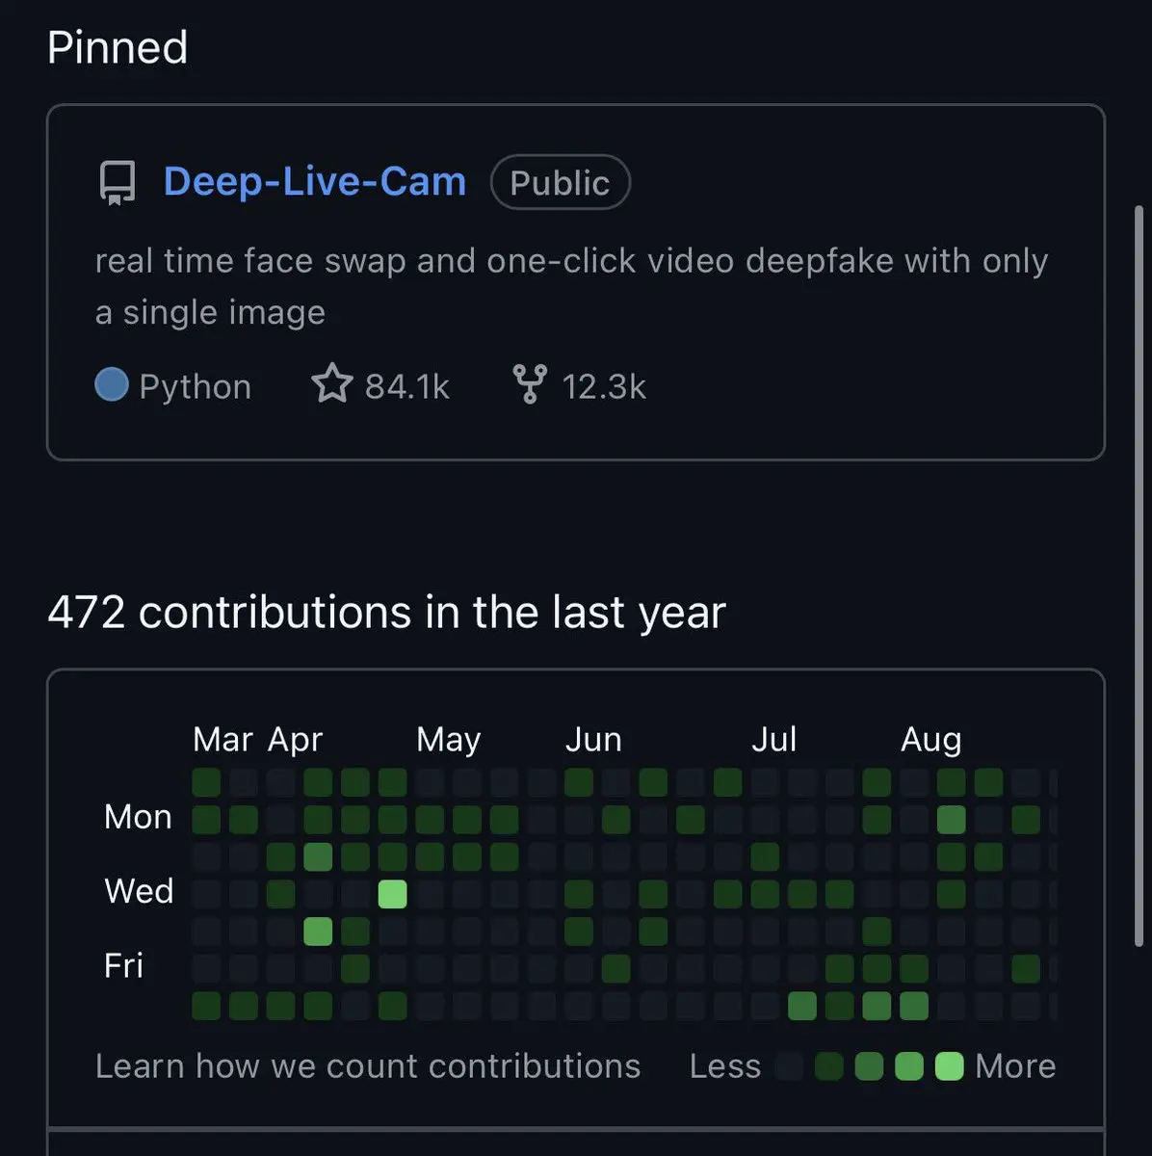Click the 472 contributions heading
1152x1156 pixels.
click(x=386, y=613)
